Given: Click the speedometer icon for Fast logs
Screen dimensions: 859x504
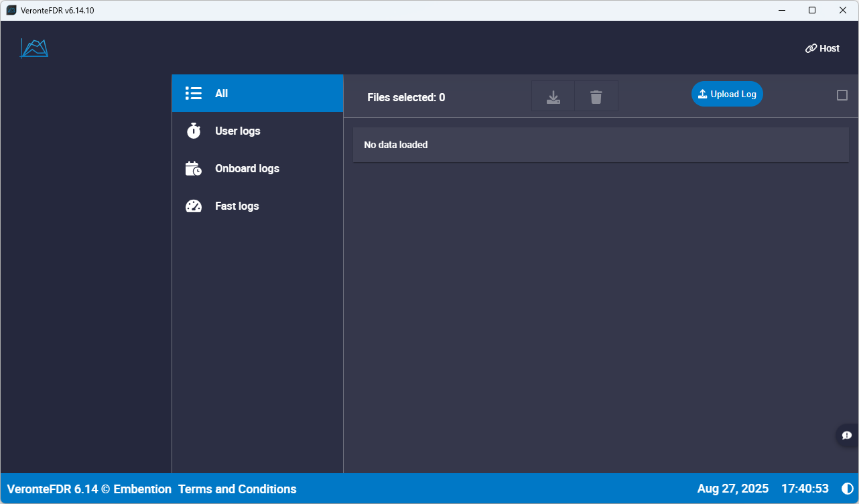Looking at the screenshot, I should 194,206.
